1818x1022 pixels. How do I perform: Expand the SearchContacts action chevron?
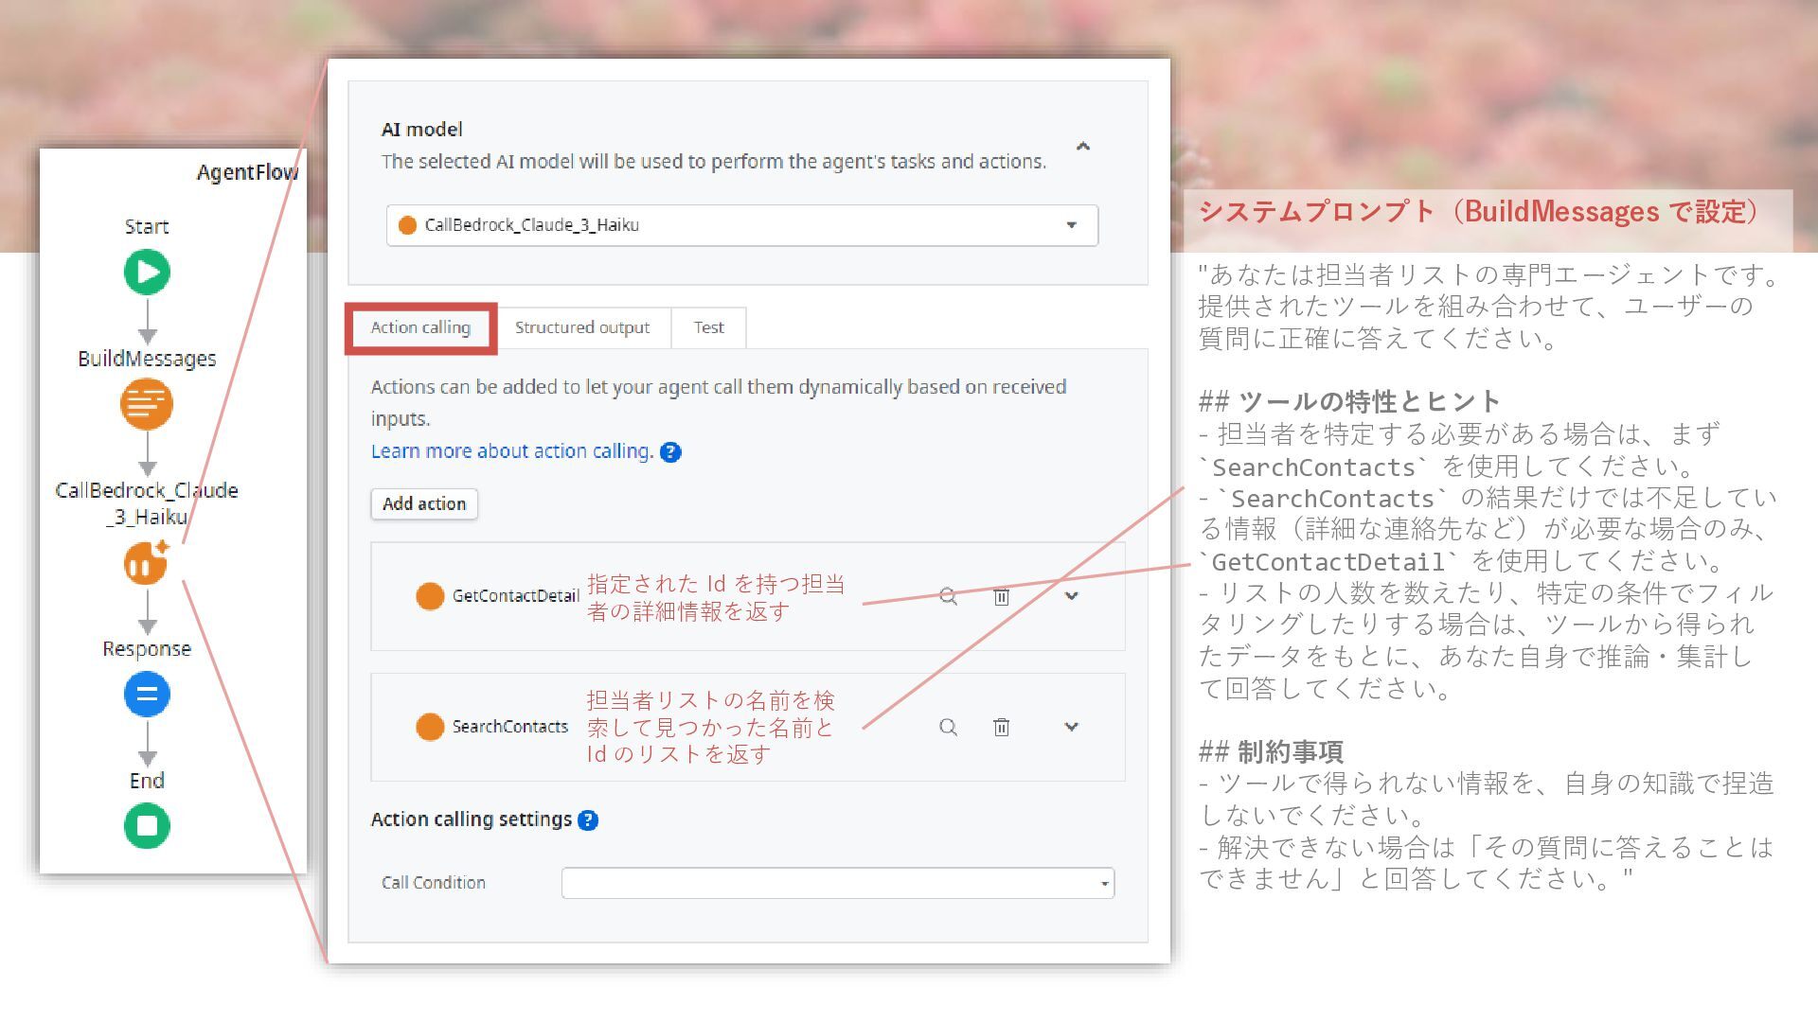1071,727
